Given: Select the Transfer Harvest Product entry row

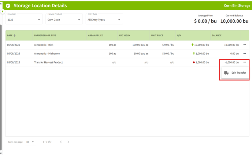Looking at the screenshot, I should pyautogui.click(x=127, y=62).
